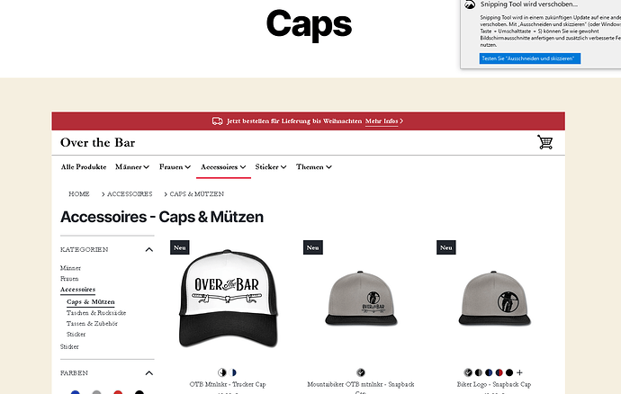The width and height of the screenshot is (621, 394).
Task: Click plus icon for more Biker Logo colors
Action: click(x=519, y=372)
